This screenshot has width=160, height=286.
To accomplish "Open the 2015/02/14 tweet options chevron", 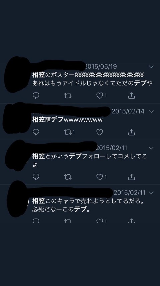I will 151,111.
